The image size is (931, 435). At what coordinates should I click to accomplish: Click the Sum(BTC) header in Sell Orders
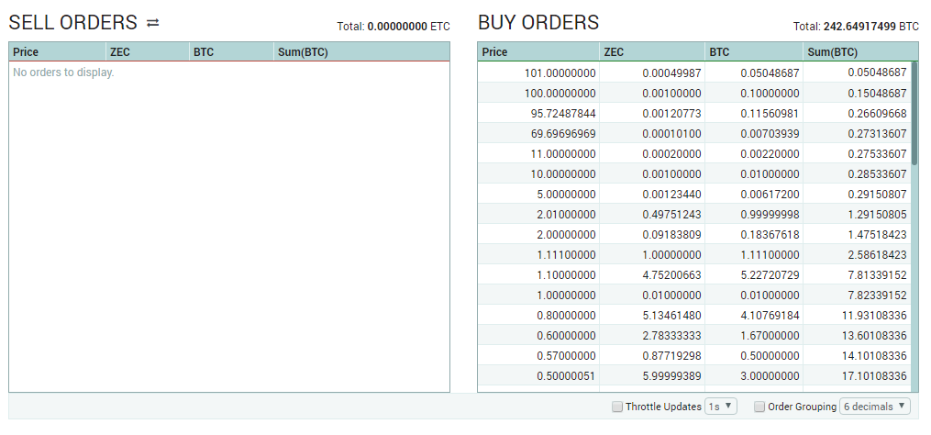362,51
